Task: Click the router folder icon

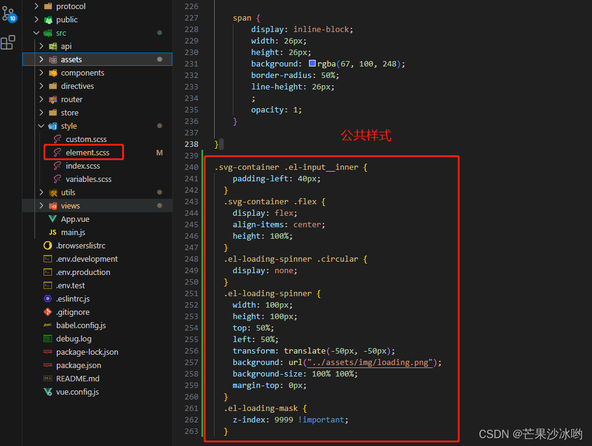Action: point(53,99)
